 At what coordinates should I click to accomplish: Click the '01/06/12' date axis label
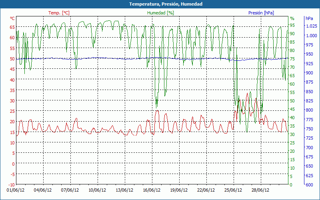coord(16,190)
